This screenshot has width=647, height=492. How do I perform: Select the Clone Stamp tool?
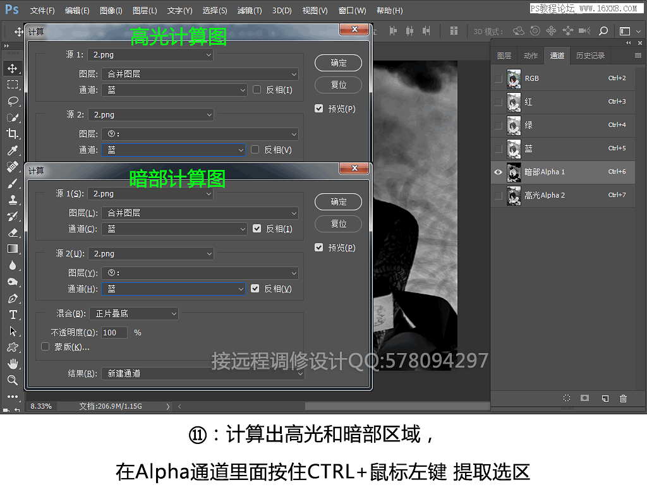13,200
